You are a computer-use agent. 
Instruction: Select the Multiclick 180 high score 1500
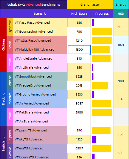79,49
